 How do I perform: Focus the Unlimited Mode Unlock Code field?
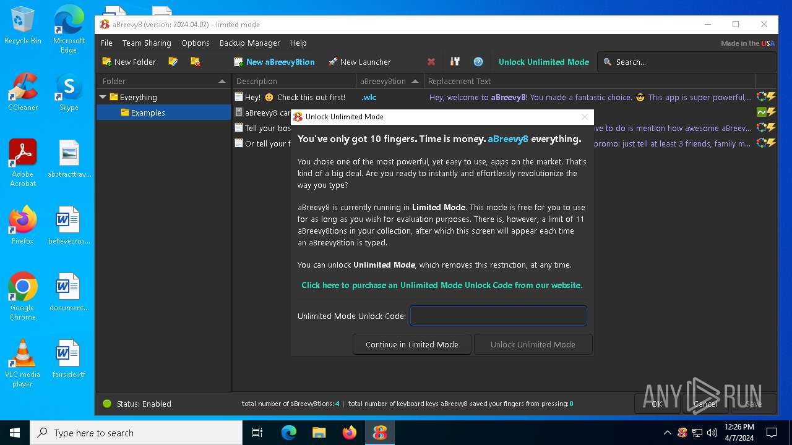[x=498, y=316]
